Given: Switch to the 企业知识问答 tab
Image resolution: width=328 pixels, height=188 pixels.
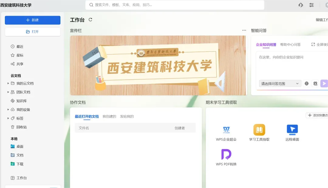Looking at the screenshot, I should (x=266, y=45).
